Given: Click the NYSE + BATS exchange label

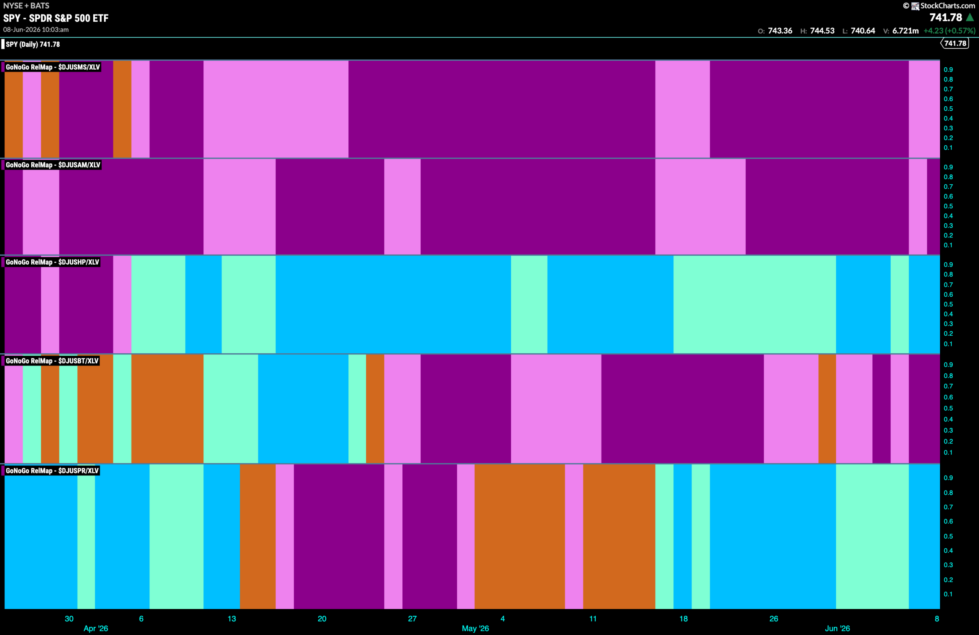Looking at the screenshot, I should click(26, 6).
